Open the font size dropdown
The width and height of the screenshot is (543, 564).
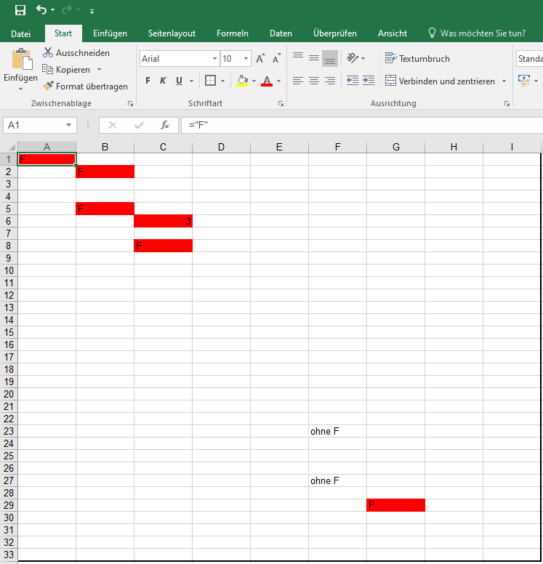click(246, 58)
